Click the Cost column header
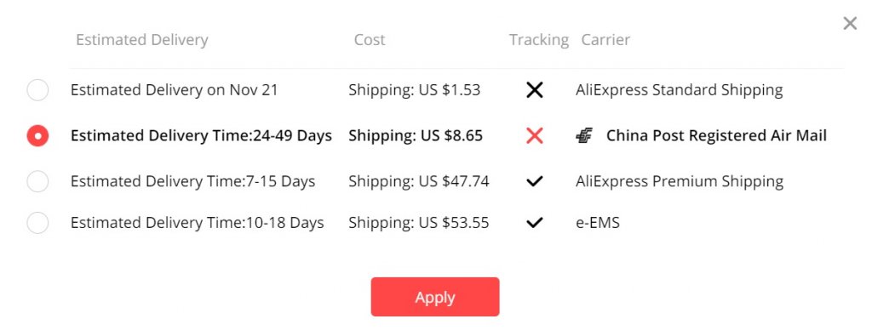Viewport: 872px width, 336px height. coord(370,40)
